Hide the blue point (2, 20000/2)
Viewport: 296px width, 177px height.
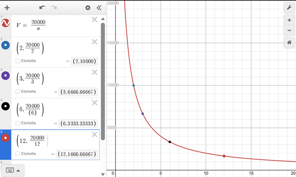[x=6, y=45]
